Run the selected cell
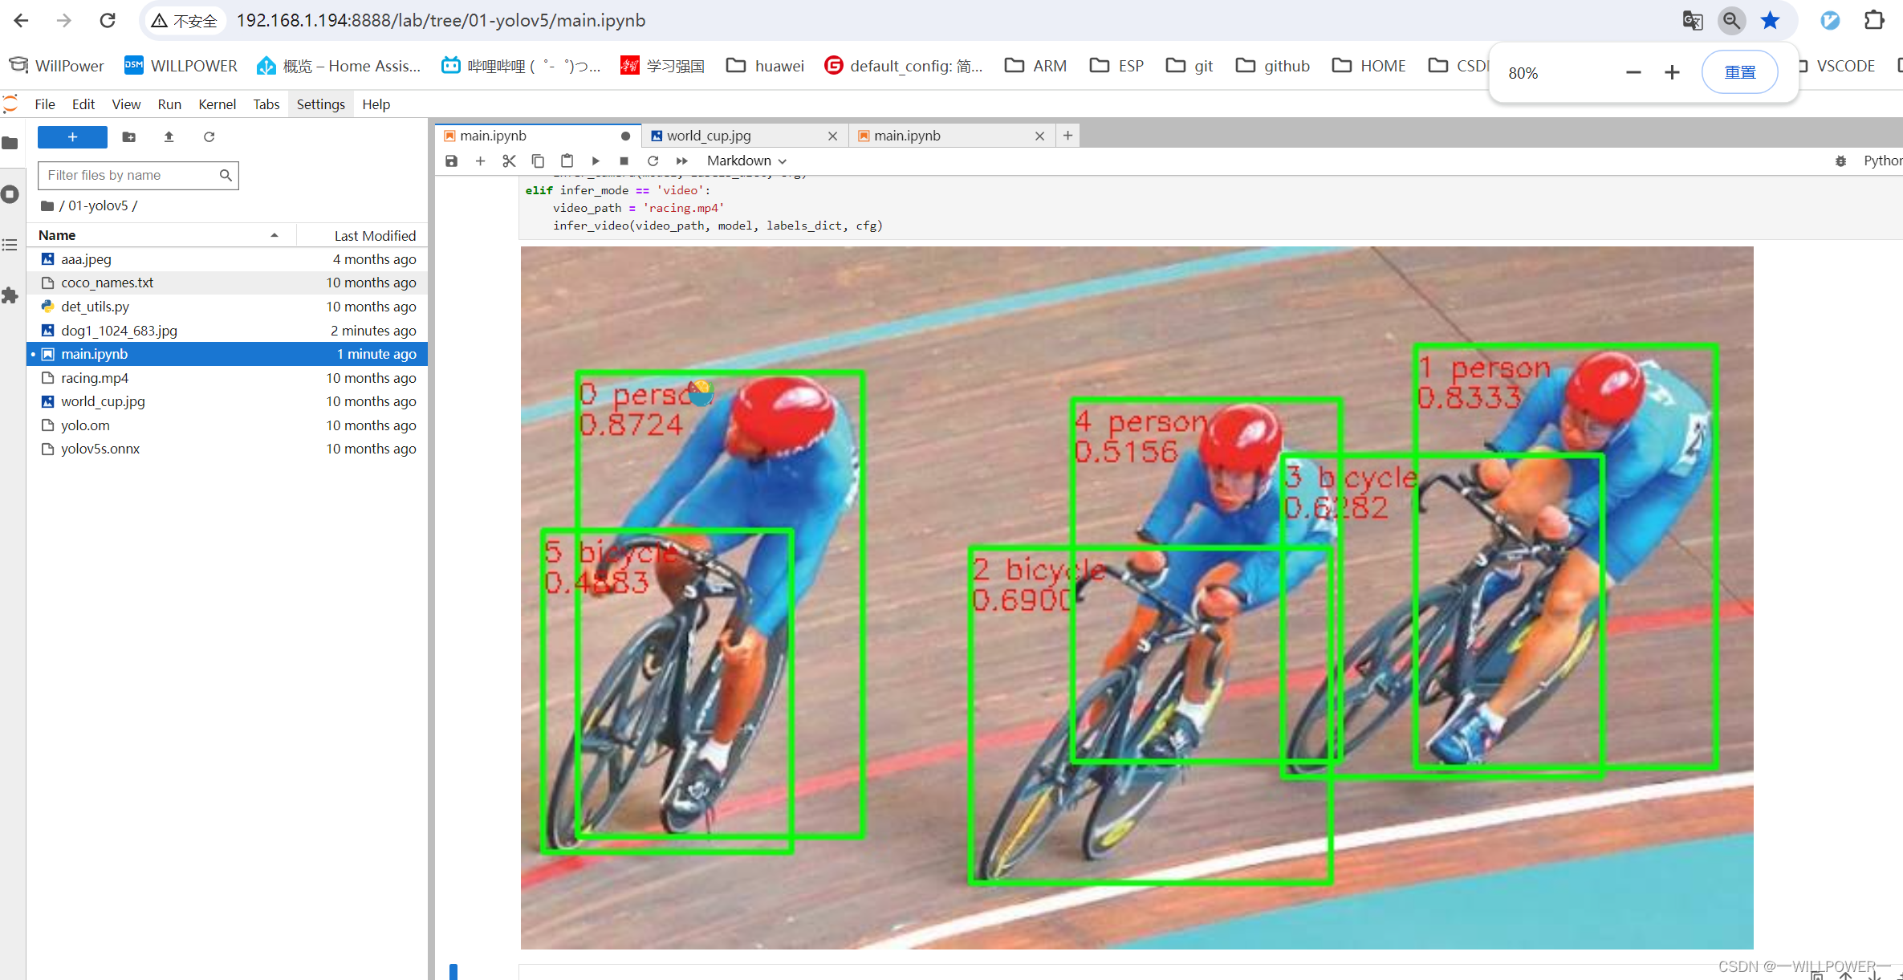1903x980 pixels. click(596, 161)
